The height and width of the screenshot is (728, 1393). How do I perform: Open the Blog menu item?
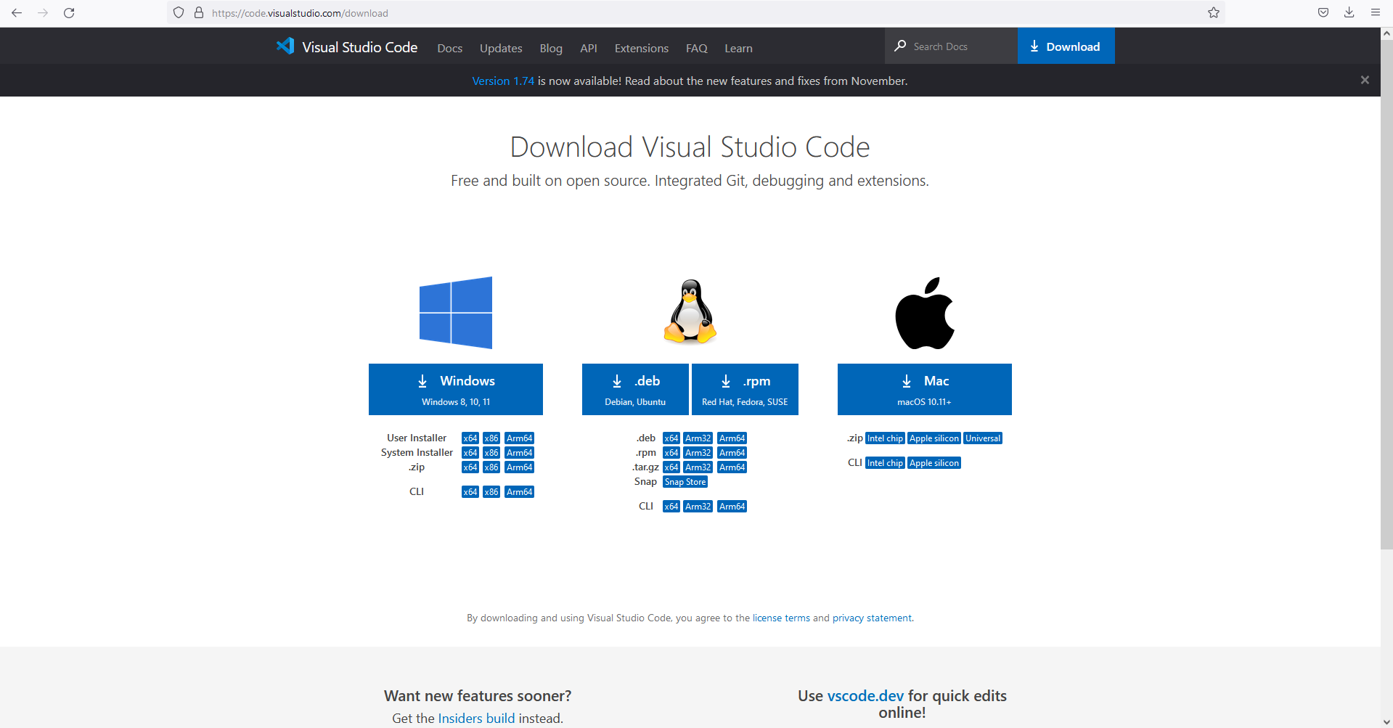point(551,48)
